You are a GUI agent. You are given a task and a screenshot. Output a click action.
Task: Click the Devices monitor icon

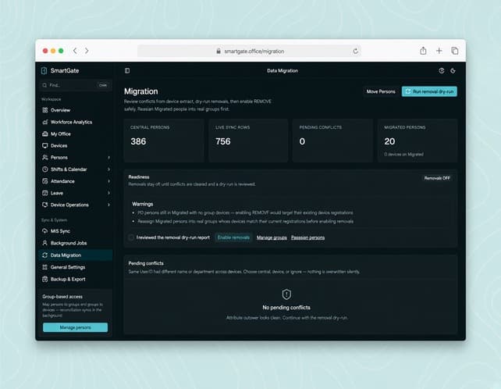click(x=45, y=145)
